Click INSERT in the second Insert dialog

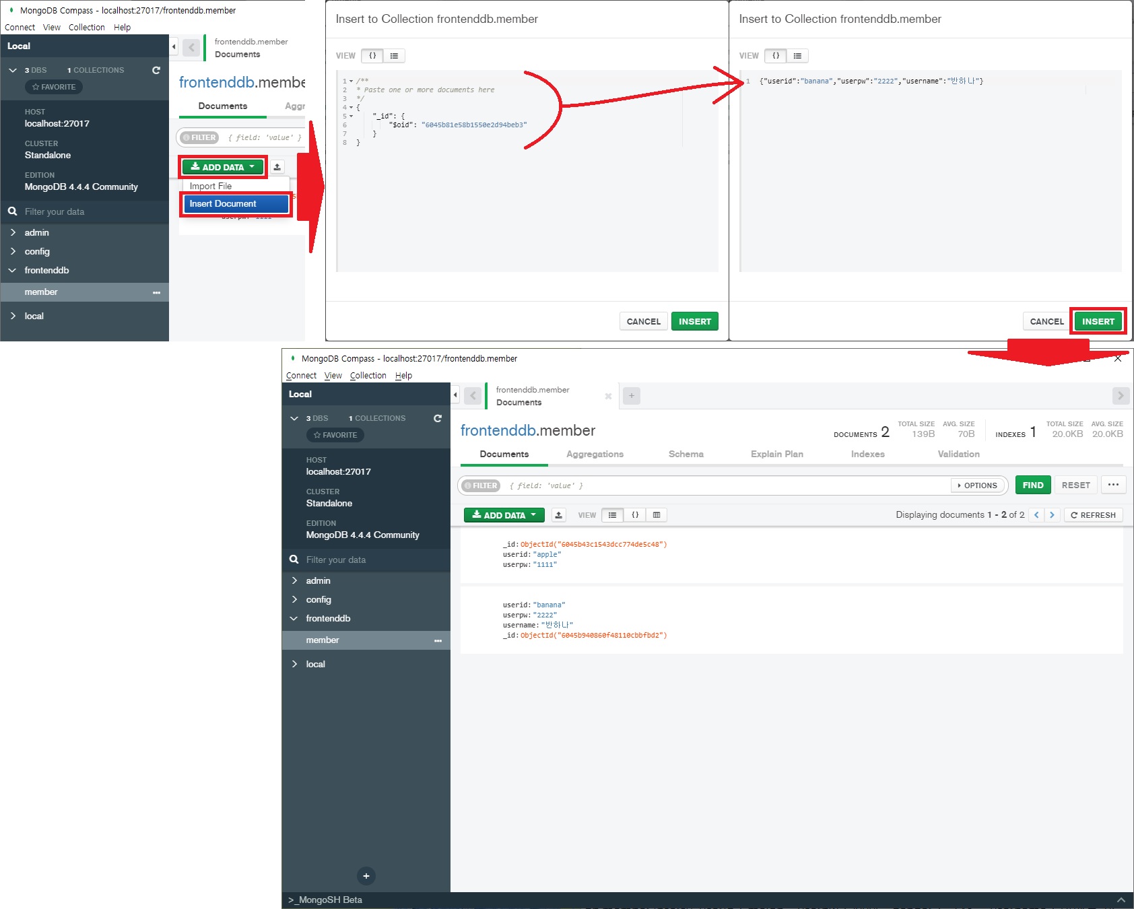(1098, 321)
